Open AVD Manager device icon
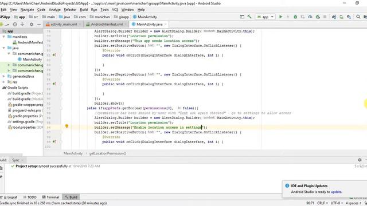 tap(342, 17)
